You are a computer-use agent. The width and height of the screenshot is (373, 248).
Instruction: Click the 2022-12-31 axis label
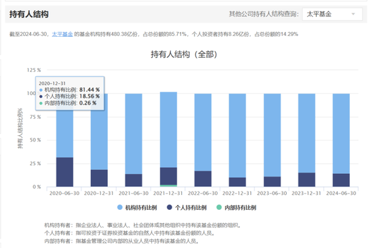point(237,193)
